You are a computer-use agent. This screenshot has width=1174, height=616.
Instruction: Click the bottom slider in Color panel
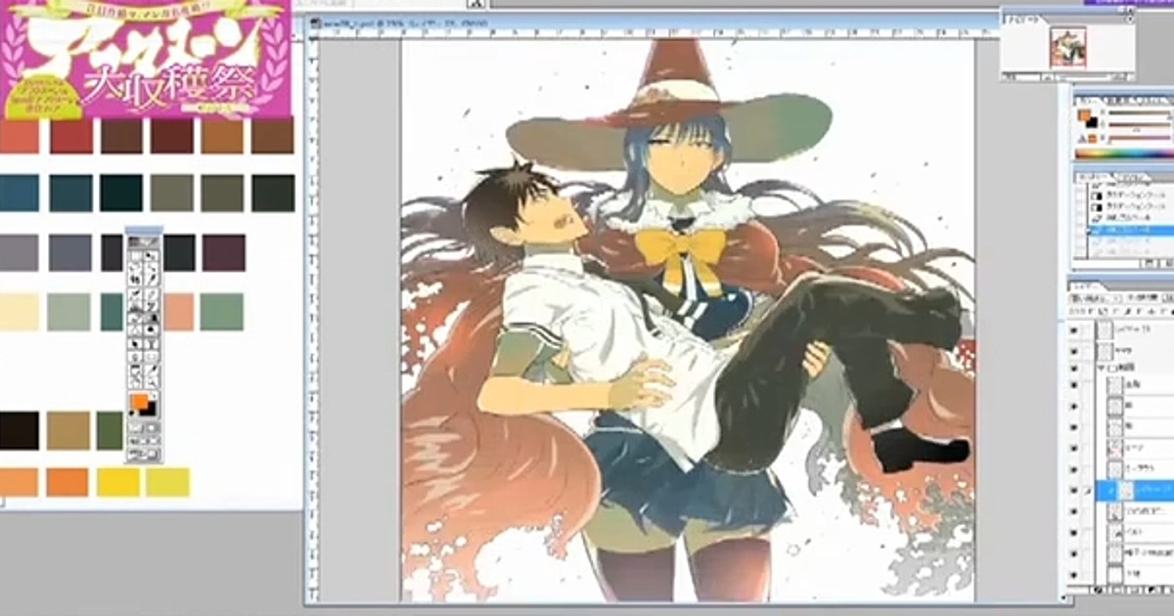(x=1140, y=138)
